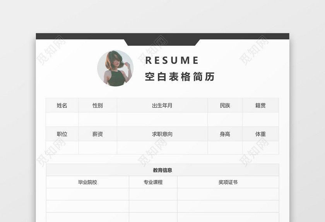Viewport: 325px width, 222px height.
Task: Click the circular profile photo
Action: click(115, 68)
